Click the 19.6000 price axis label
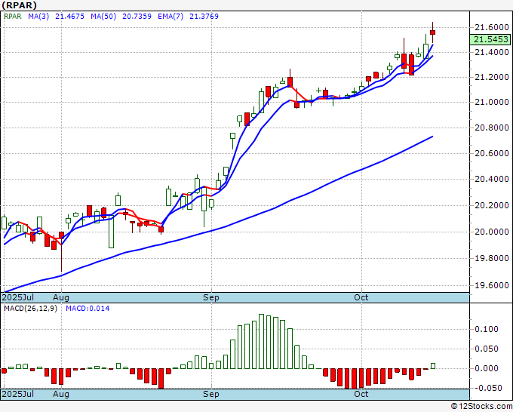This screenshot has width=513, height=412. point(492,285)
